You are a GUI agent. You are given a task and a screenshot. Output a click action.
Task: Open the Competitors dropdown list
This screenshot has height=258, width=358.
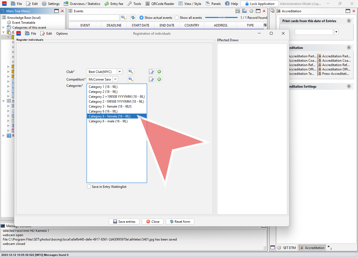point(115,79)
